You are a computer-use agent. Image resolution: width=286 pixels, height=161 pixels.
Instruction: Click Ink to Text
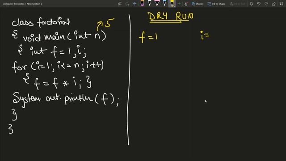click(x=237, y=4)
